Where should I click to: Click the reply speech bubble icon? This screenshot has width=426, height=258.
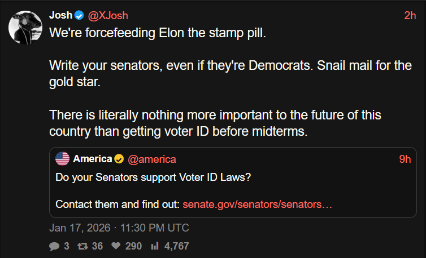tap(54, 246)
